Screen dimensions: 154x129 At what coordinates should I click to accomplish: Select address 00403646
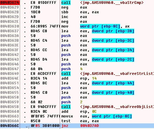click(10, 64)
